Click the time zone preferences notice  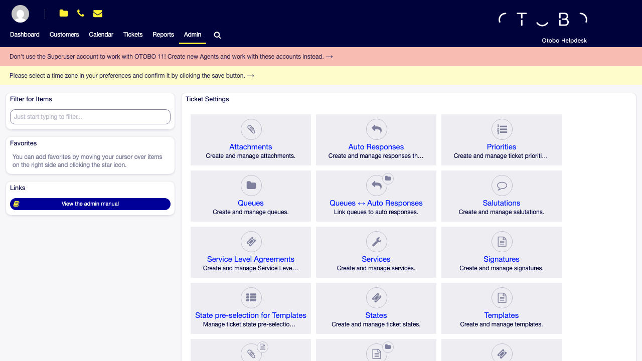tap(321, 76)
